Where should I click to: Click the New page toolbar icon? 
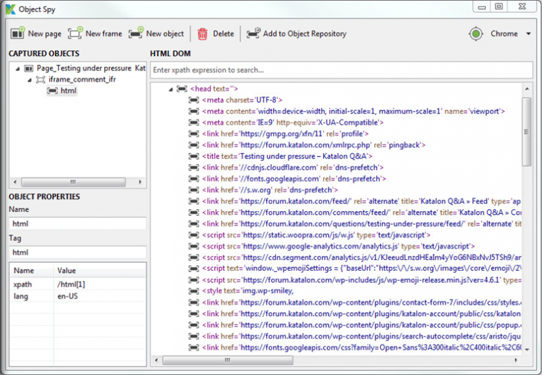point(18,33)
